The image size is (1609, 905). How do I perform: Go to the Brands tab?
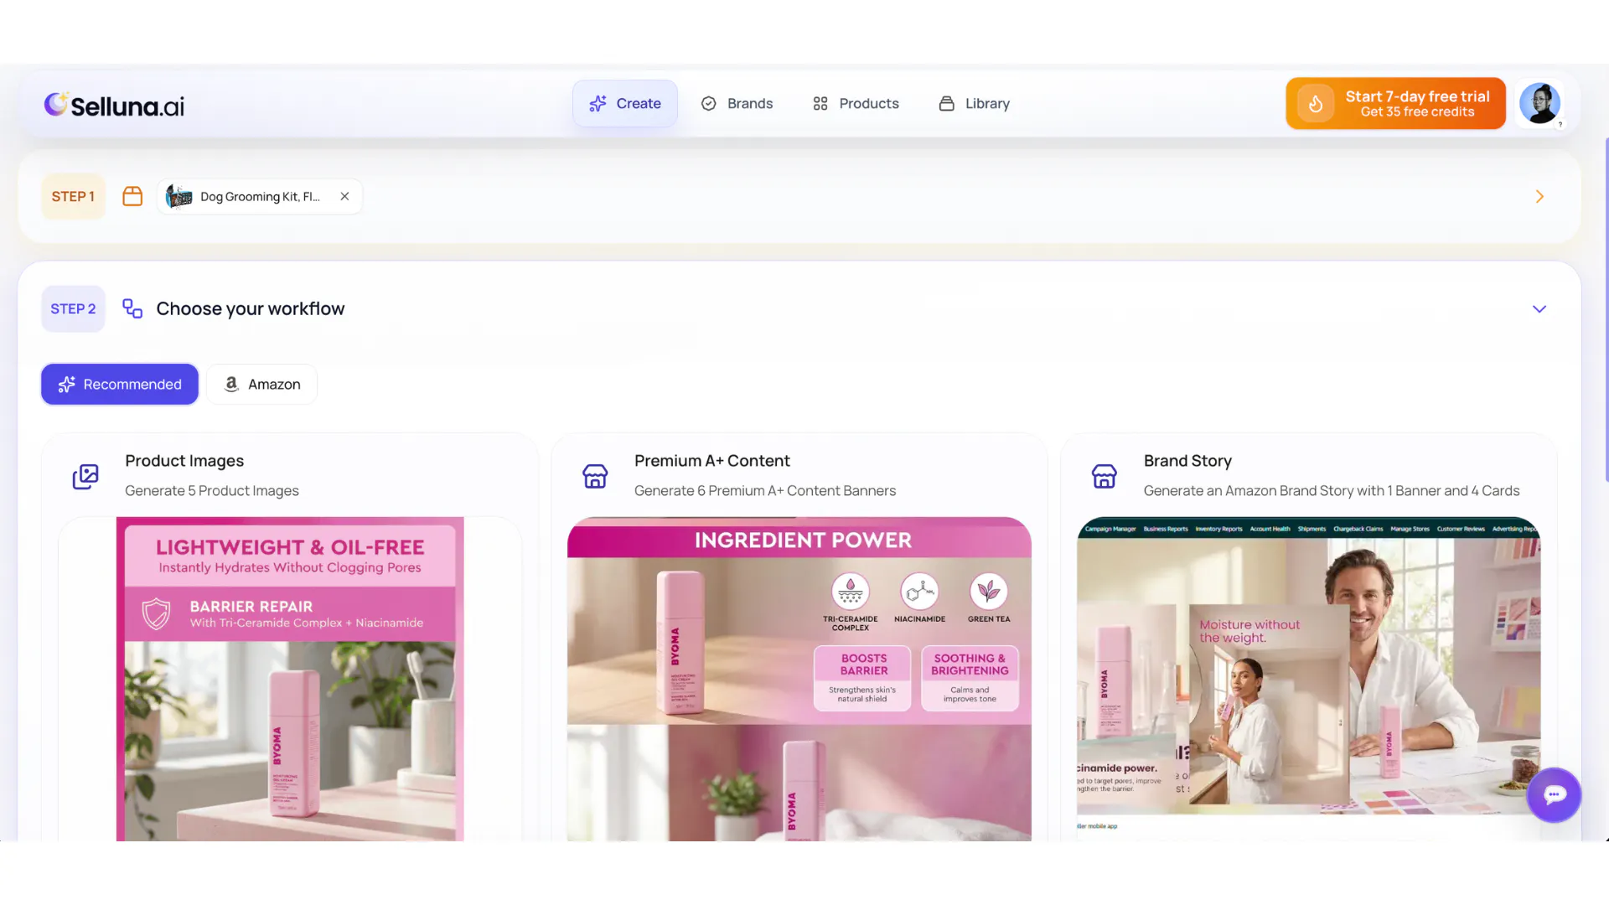click(737, 104)
